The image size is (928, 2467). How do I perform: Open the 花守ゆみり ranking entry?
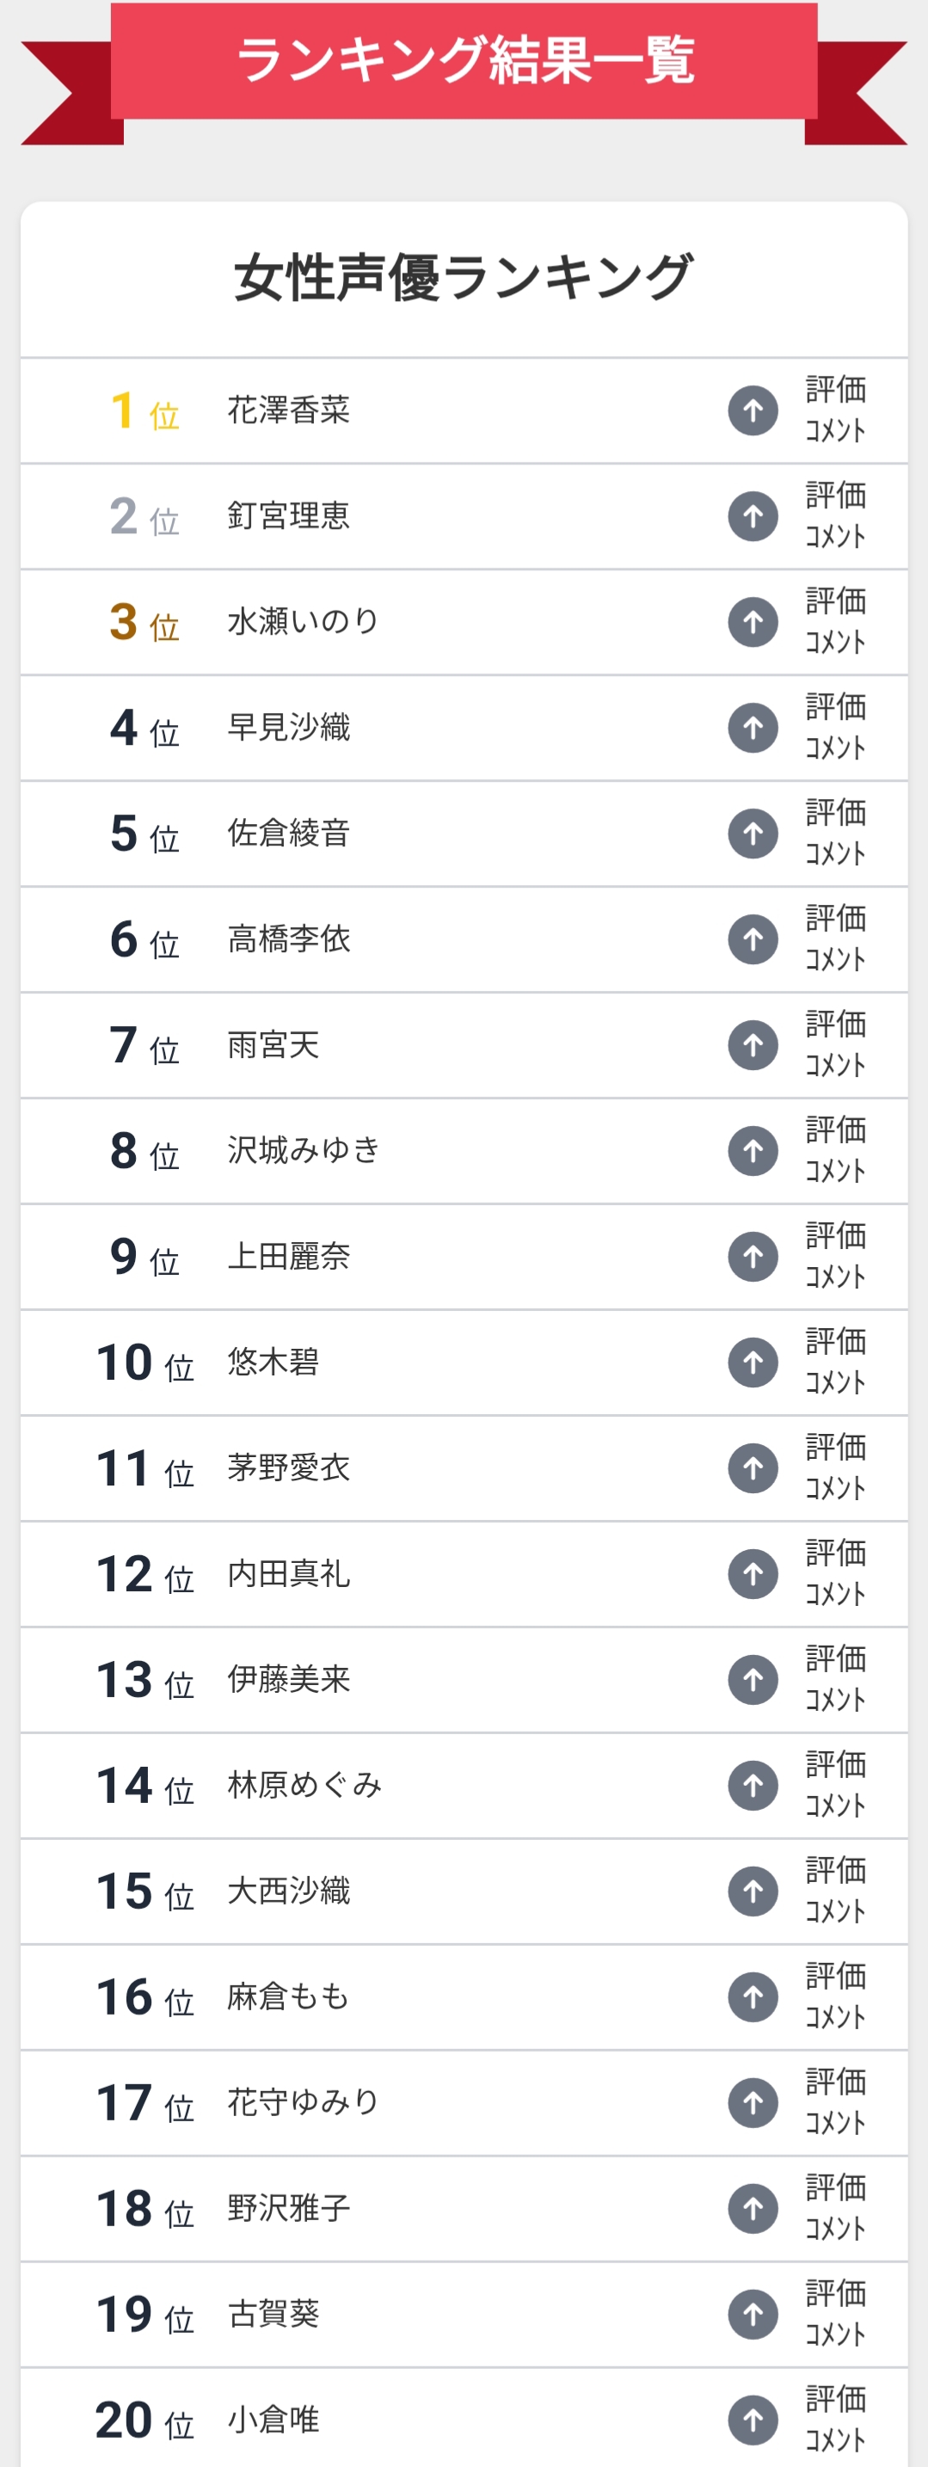[303, 2102]
